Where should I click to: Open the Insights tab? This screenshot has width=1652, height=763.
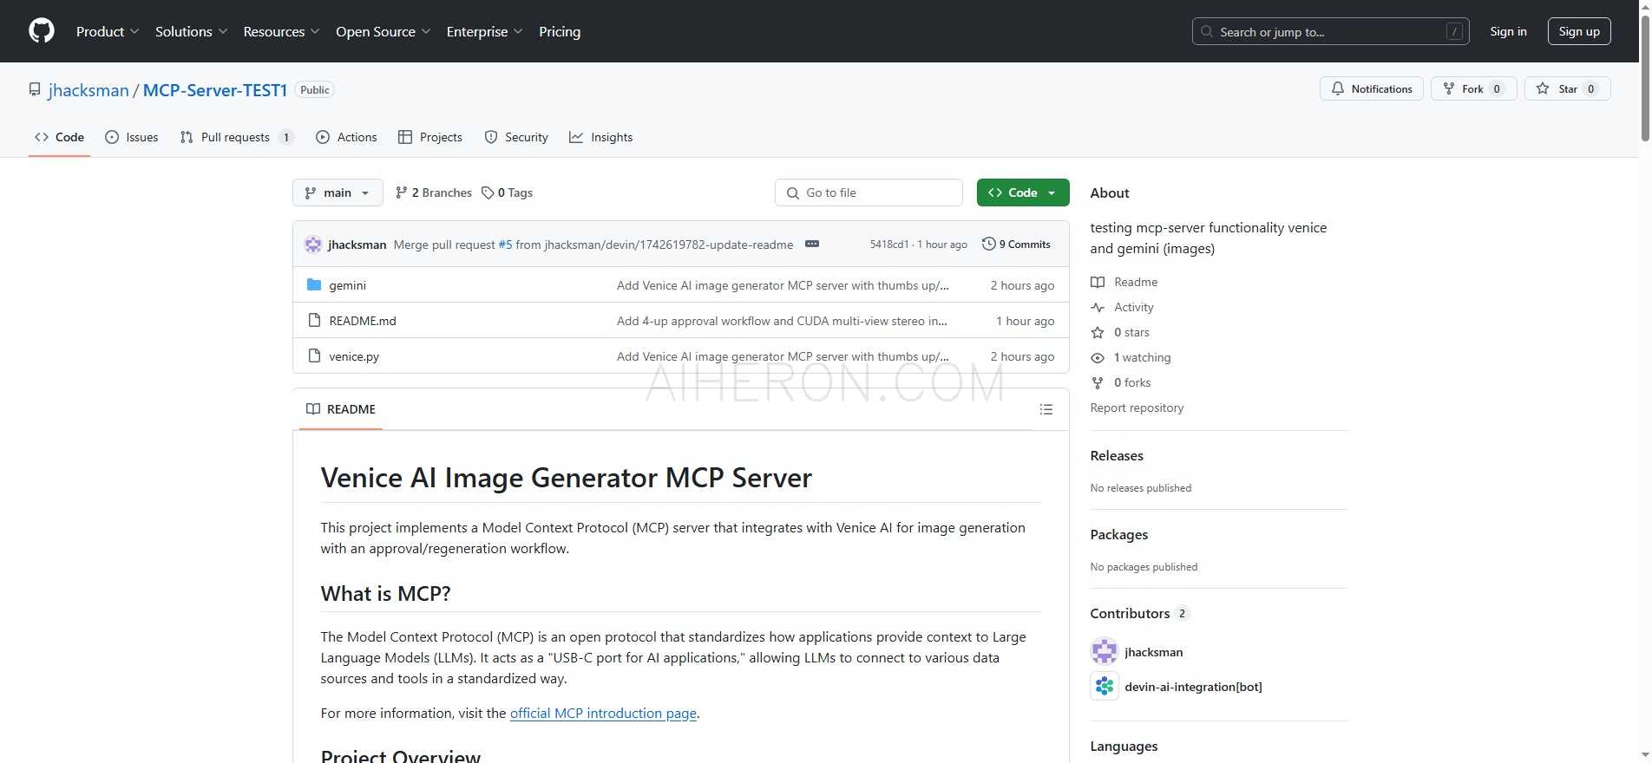(601, 137)
